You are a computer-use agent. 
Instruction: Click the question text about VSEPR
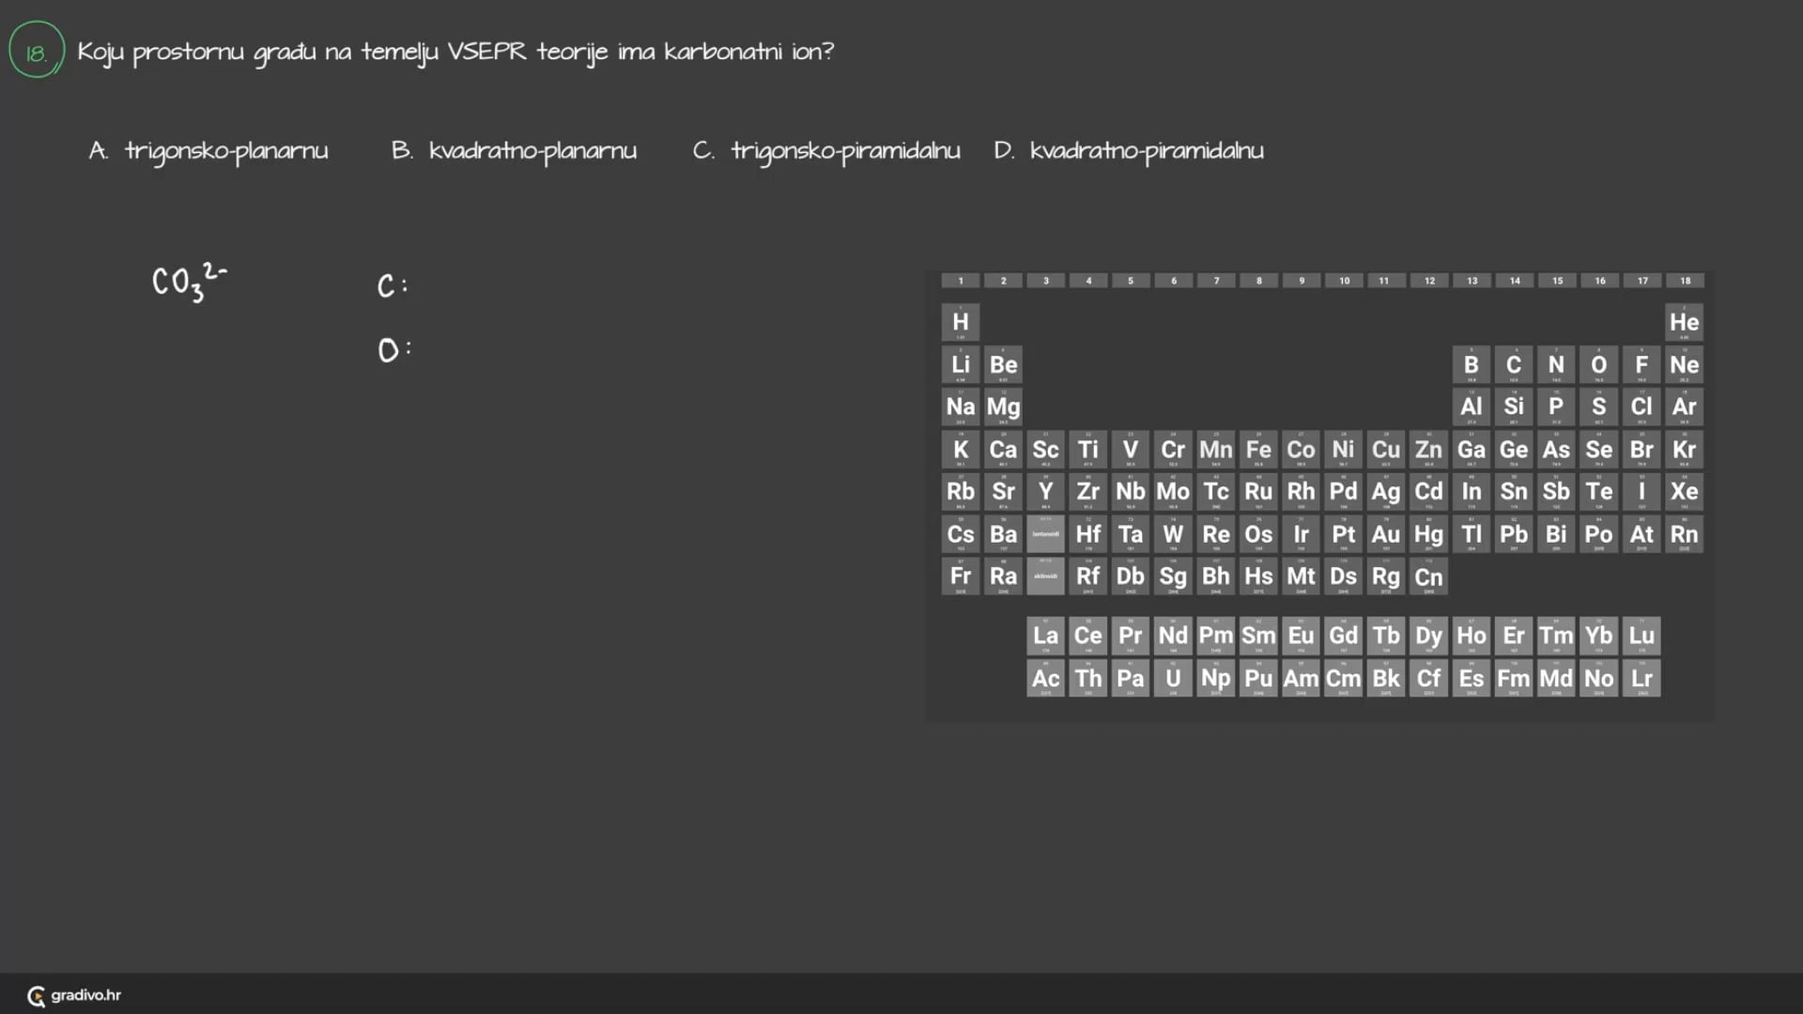tap(455, 52)
